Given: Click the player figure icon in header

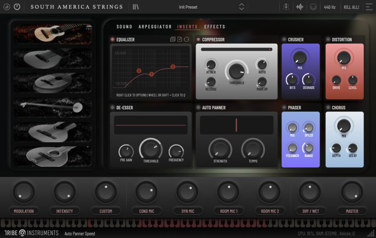Looking at the screenshot, I should tap(286, 7).
